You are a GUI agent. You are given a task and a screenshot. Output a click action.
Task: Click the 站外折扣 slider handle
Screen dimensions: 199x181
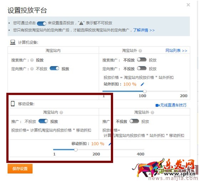coord(145,91)
